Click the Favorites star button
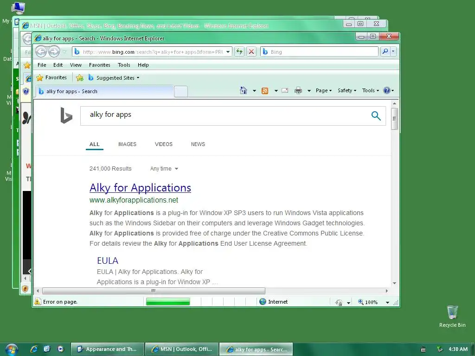The height and width of the screenshot is (356, 475). click(x=51, y=78)
